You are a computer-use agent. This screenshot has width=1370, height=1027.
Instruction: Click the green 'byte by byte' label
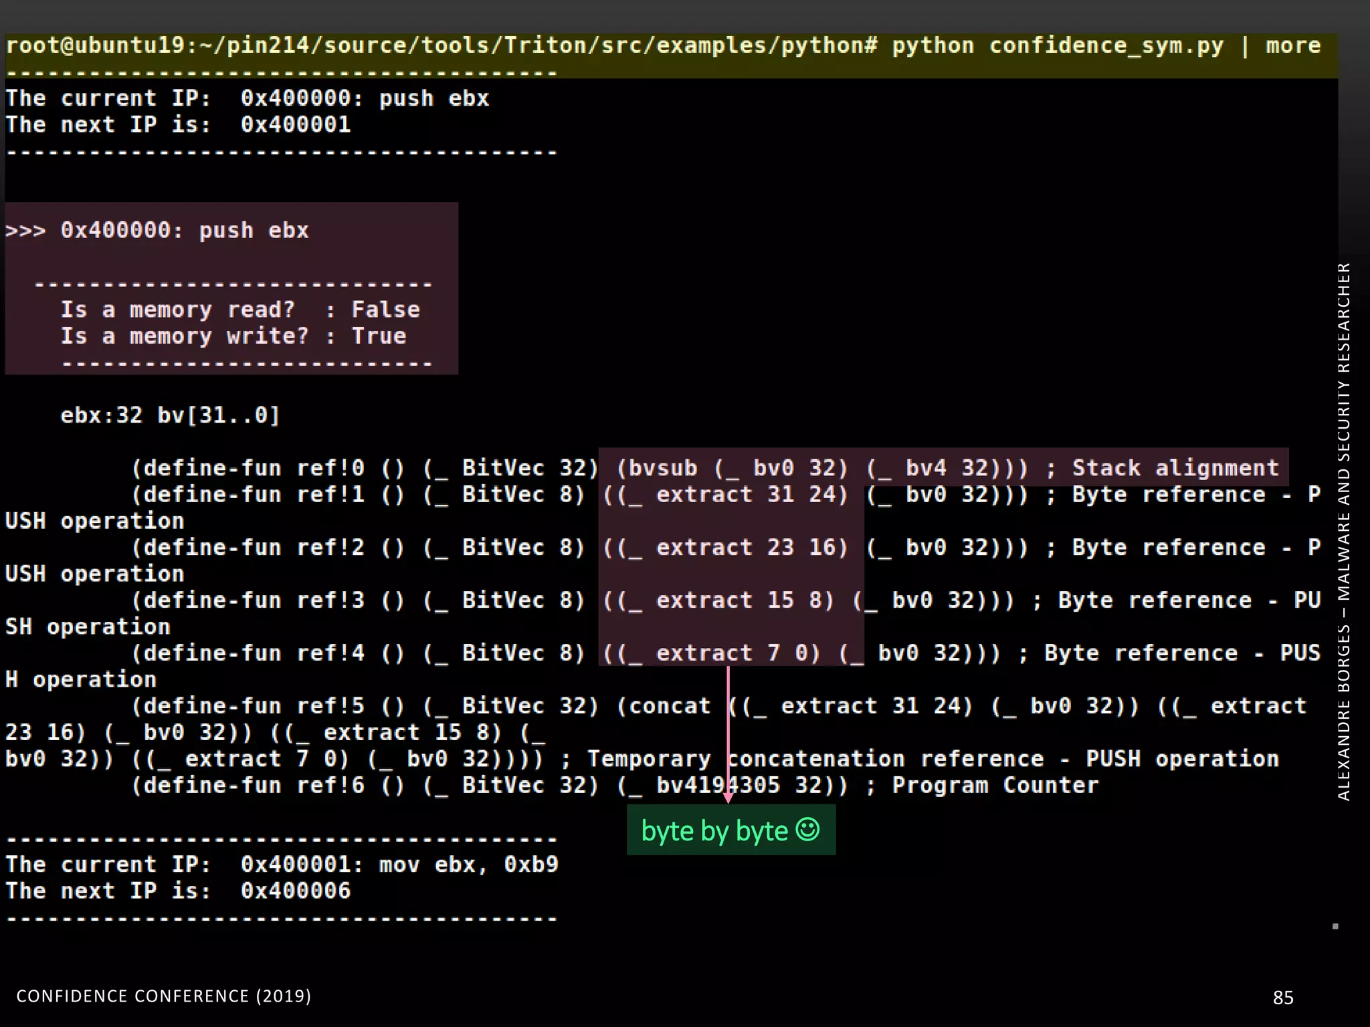pyautogui.click(x=731, y=830)
